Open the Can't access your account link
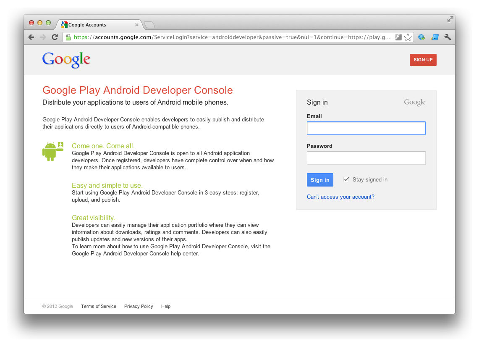The width and height of the screenshot is (479, 347). click(x=340, y=197)
